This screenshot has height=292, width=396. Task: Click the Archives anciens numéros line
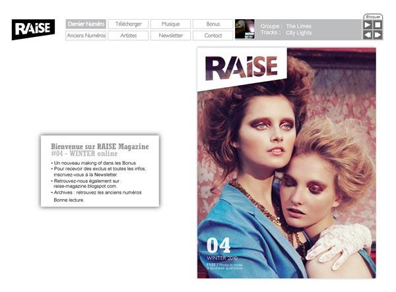(98, 192)
